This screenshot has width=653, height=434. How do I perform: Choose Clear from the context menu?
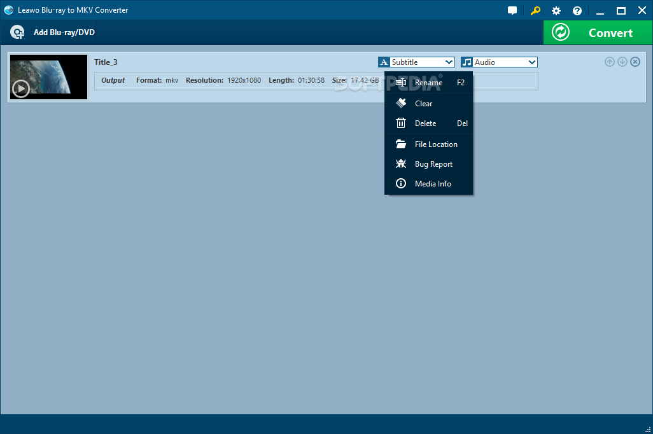click(x=428, y=103)
